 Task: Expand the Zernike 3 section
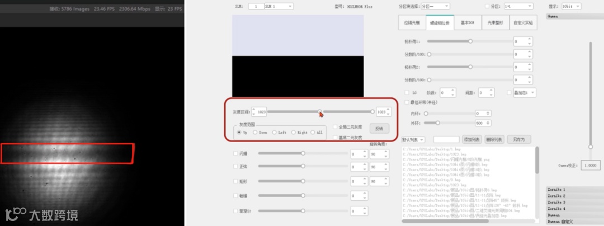575,202
